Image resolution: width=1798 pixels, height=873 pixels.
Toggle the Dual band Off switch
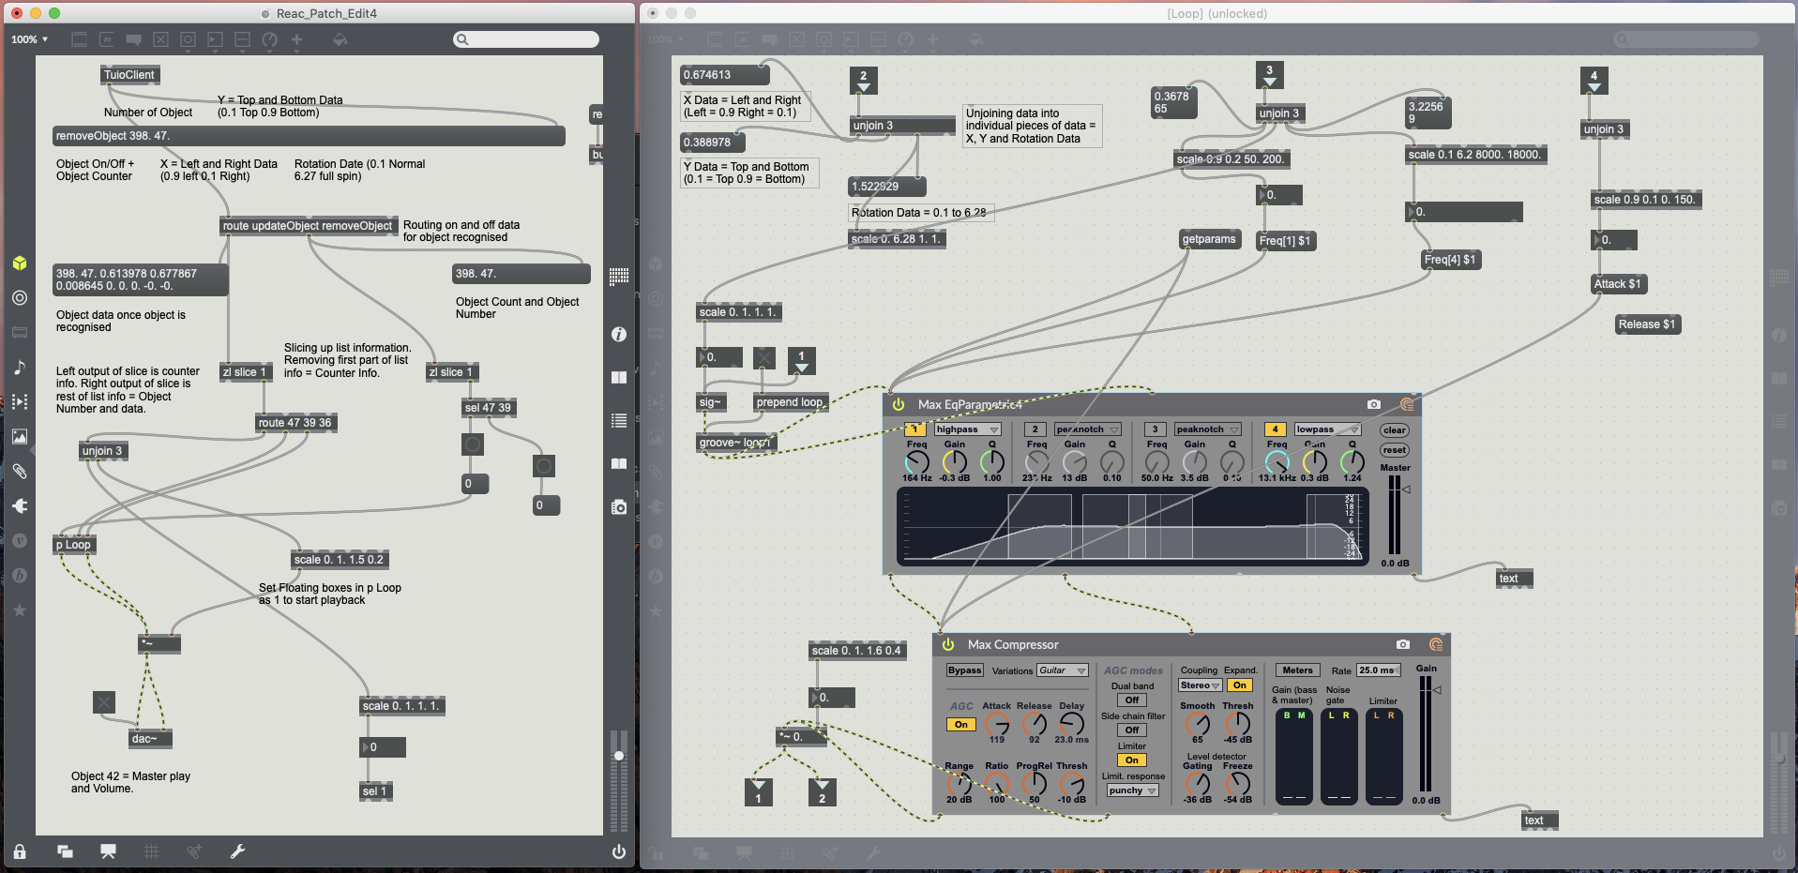click(1132, 700)
